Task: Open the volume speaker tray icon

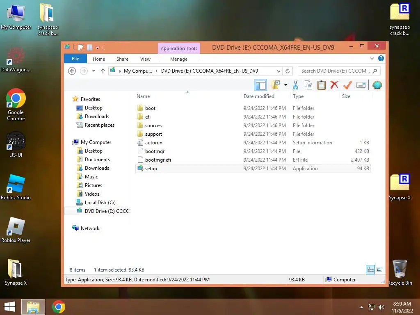Action: point(381,307)
